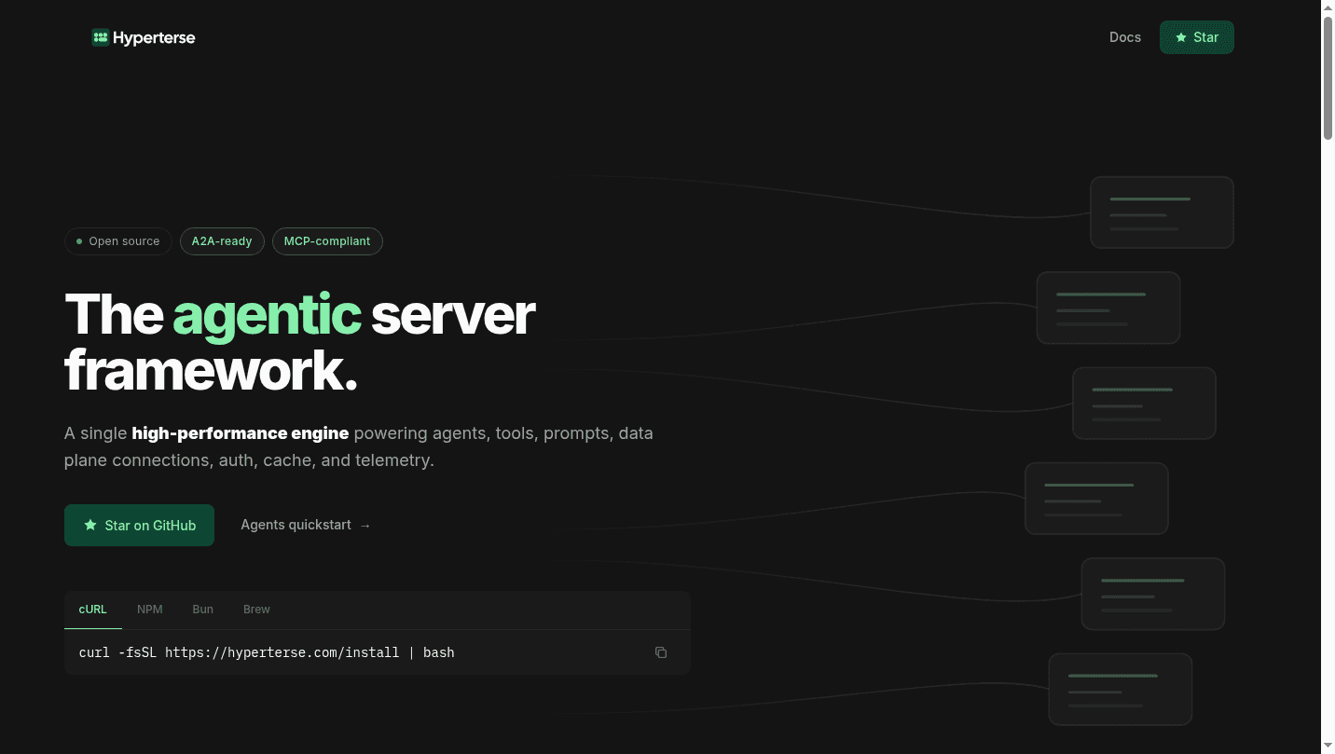Click the curl install command text
Image resolution: width=1335 pixels, height=754 pixels.
point(267,652)
